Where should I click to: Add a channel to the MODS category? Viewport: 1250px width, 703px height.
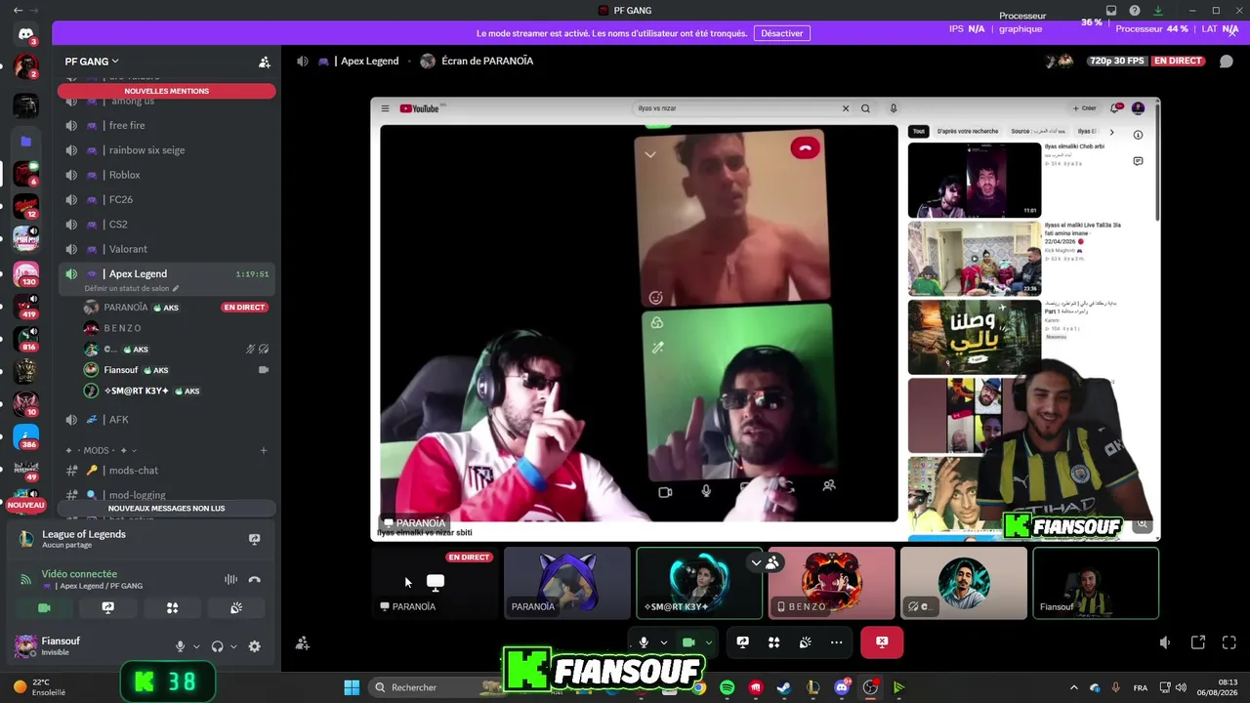pos(264,450)
